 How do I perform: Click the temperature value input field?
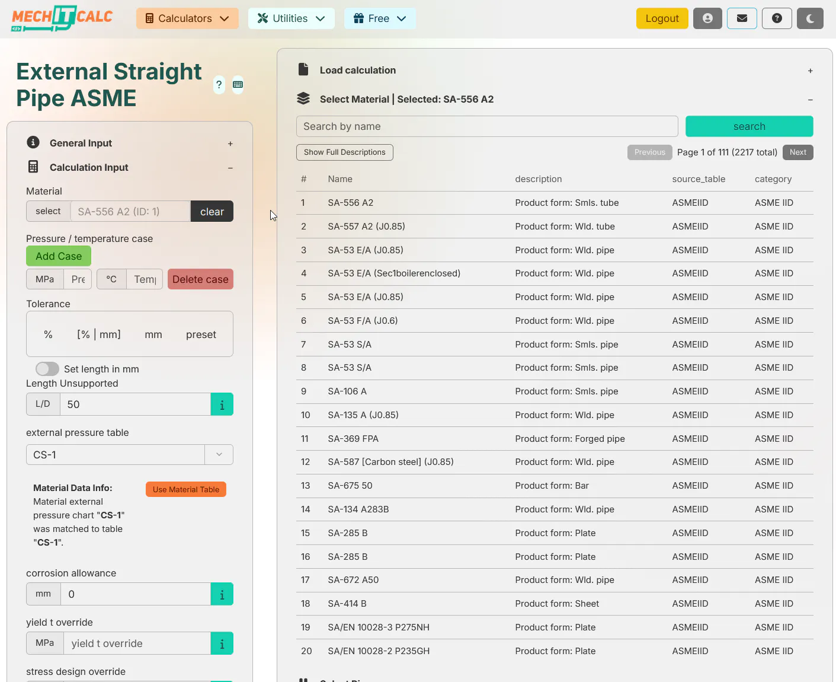pyautogui.click(x=145, y=279)
